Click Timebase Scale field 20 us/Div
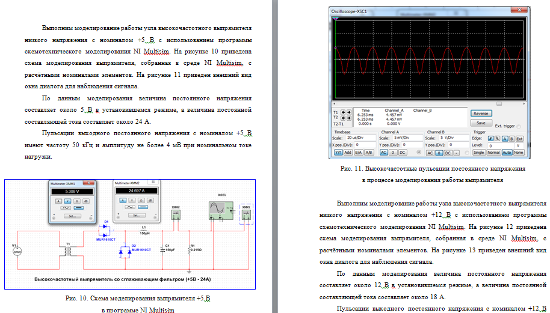The width and height of the screenshot is (550, 313). pos(360,138)
